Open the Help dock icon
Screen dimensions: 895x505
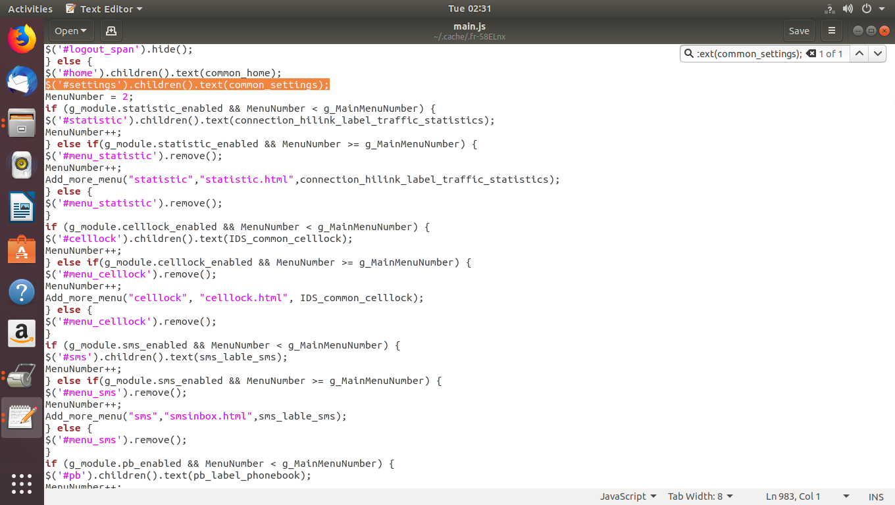pos(22,291)
